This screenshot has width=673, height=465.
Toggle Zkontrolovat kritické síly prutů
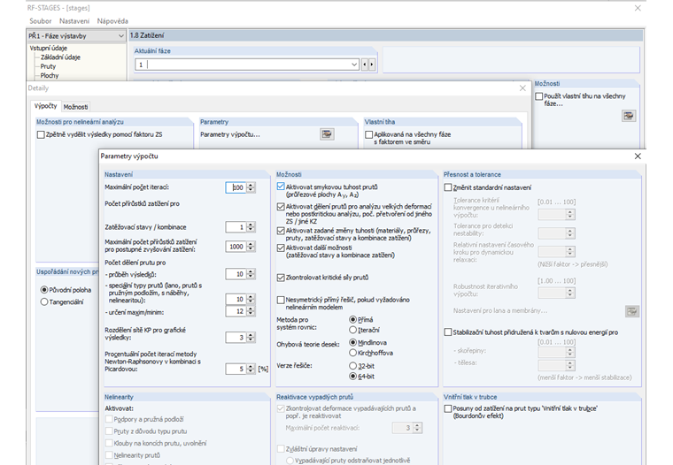tap(281, 278)
